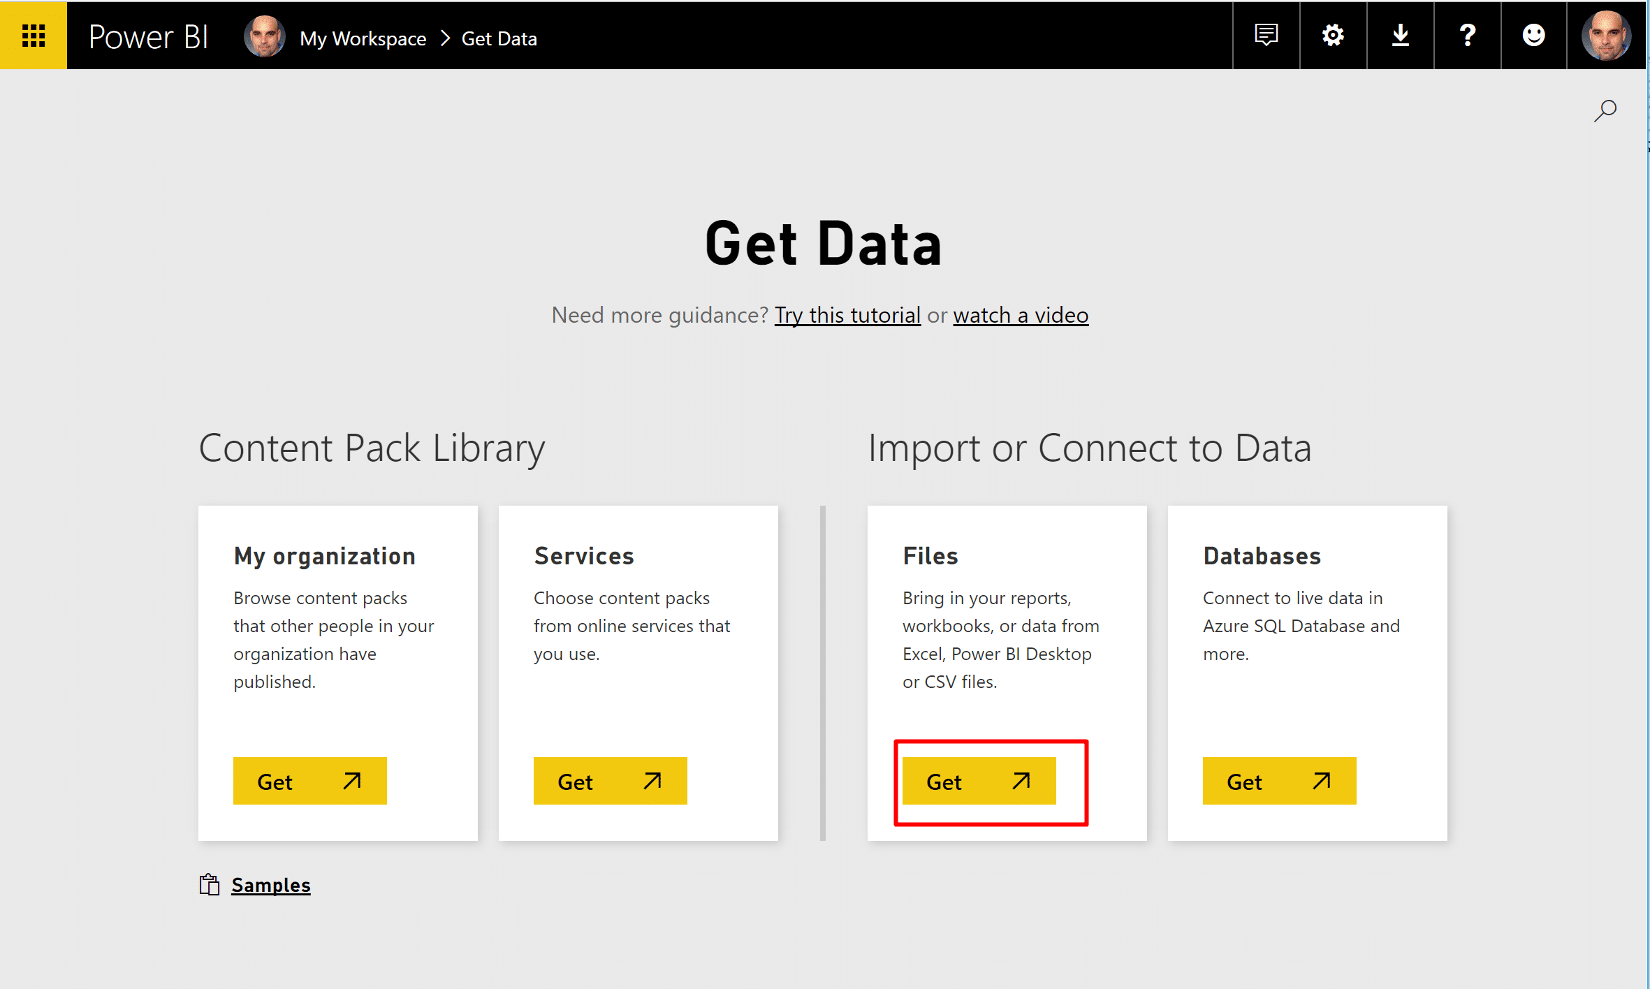Click the workspace avatar beside My Workspace
Viewport: 1650px width, 989px height.
pyautogui.click(x=264, y=36)
